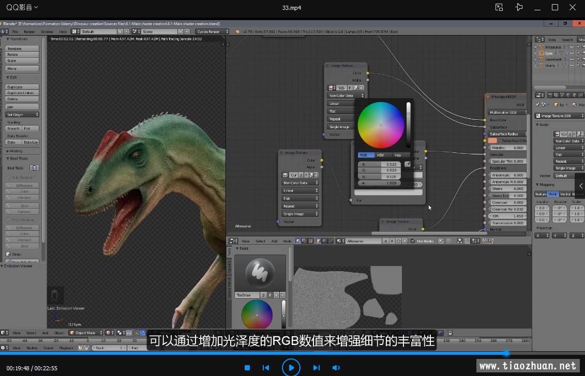Click the A alpha value field 1.000
This screenshot has height=376, width=585.
click(379, 183)
